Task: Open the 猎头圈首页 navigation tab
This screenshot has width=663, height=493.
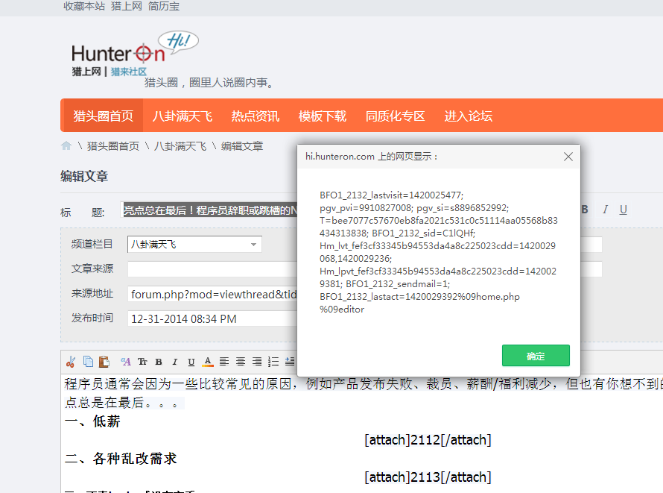Action: 103,116
